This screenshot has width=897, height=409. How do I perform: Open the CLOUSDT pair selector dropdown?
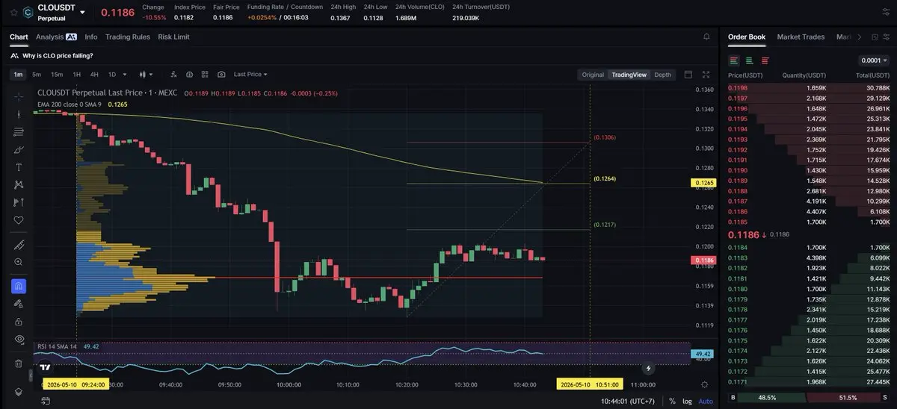coord(82,13)
